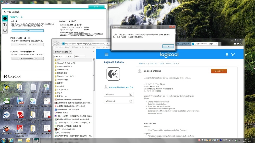
Task: Click the Choose Platform and OS link
Action: 121,87
